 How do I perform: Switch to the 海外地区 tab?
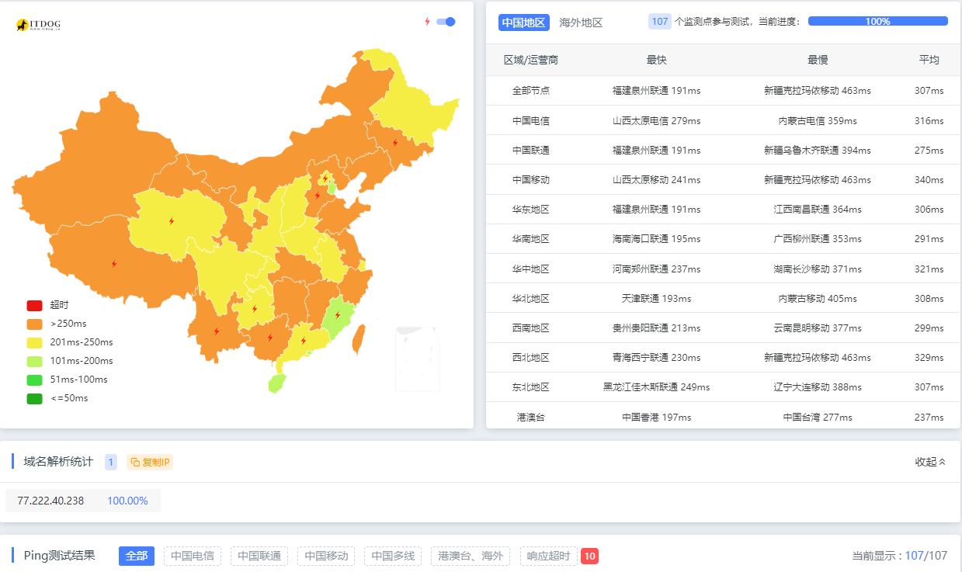click(x=581, y=23)
